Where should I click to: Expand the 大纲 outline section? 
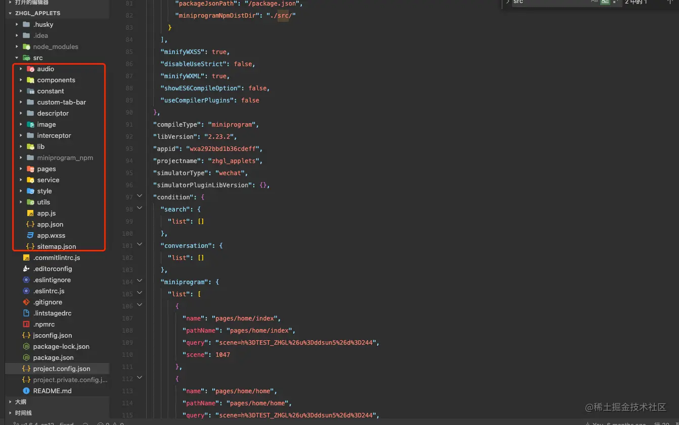pos(11,402)
